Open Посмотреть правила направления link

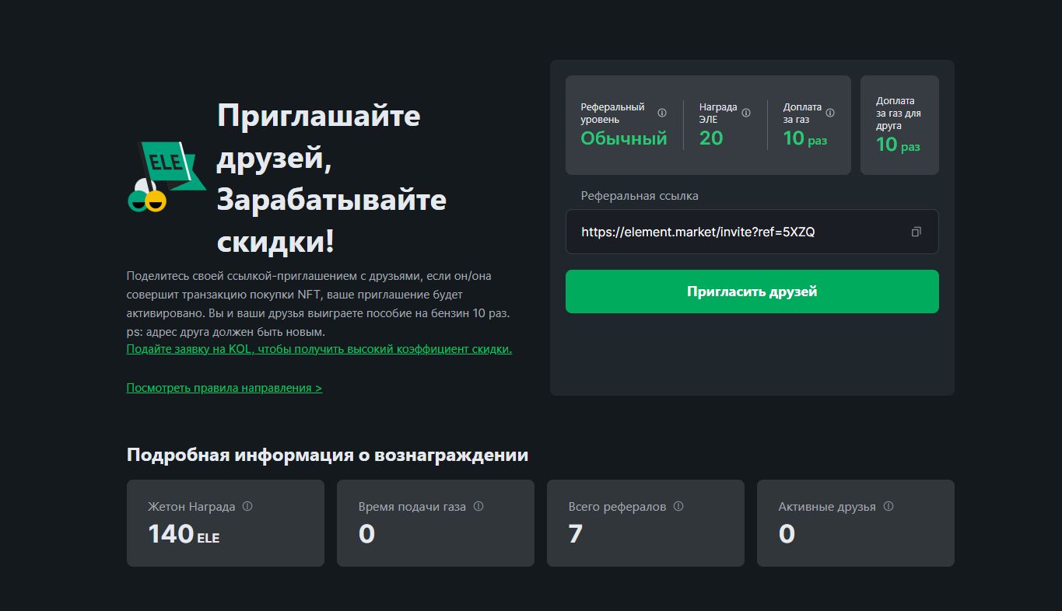(224, 388)
